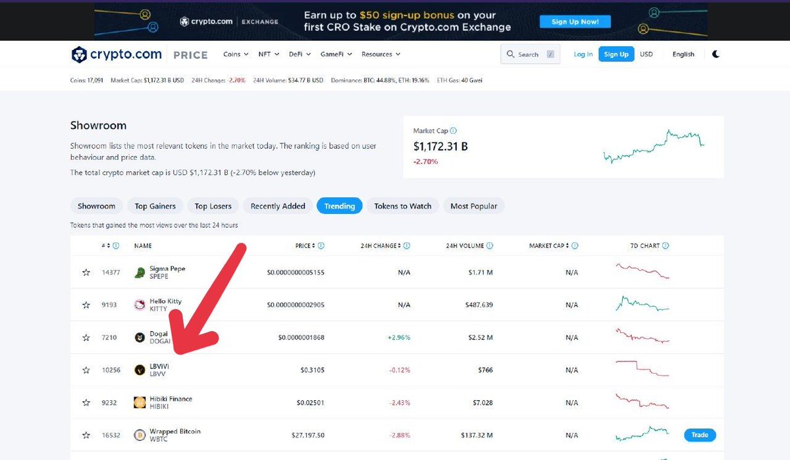Click info icon beside MARKET CAP column

click(x=575, y=245)
